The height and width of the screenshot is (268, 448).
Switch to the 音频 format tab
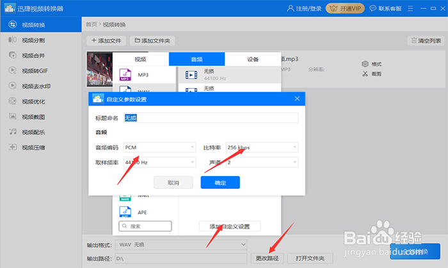(197, 59)
